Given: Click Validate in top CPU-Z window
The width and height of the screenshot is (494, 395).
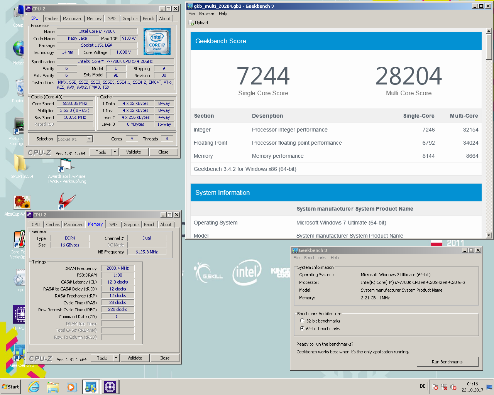Looking at the screenshot, I should coord(134,152).
